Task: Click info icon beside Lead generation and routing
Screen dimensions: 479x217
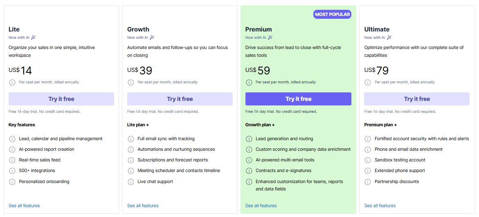Action: (x=249, y=139)
